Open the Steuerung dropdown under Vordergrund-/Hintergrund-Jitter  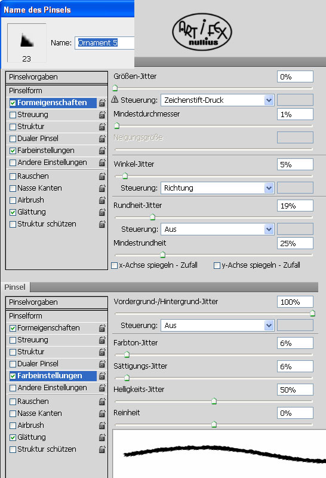(x=217, y=325)
